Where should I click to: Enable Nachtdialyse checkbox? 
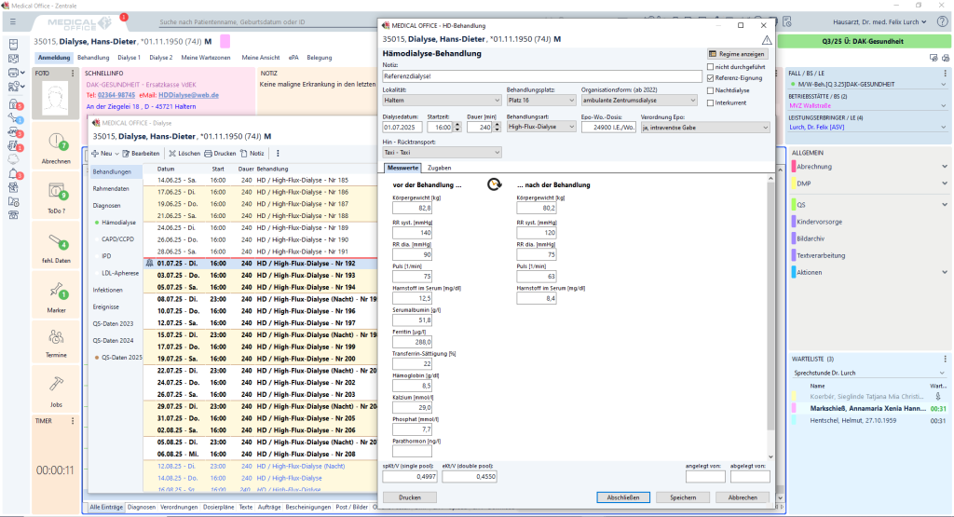click(x=710, y=90)
